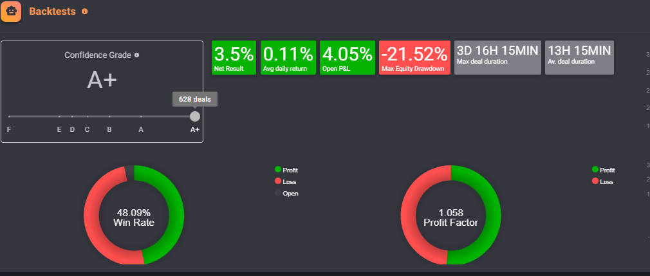Click the confidence grade slider handle
The width and height of the screenshot is (650, 276).
tap(195, 116)
